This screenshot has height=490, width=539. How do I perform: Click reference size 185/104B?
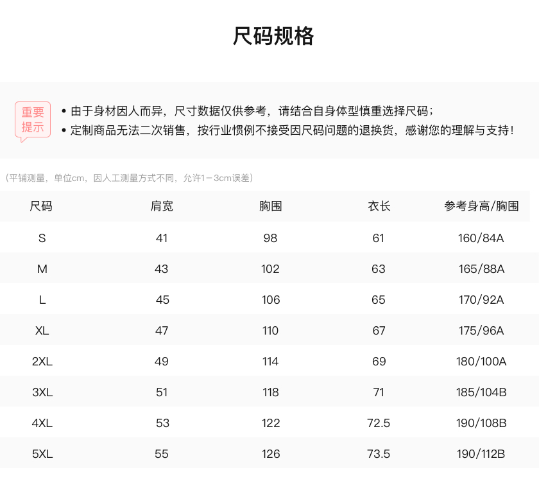(481, 392)
